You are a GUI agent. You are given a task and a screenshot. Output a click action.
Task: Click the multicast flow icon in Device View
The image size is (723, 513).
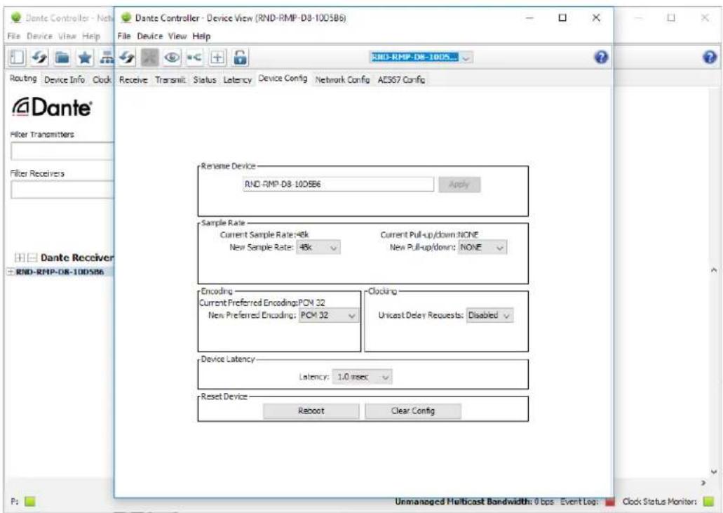tap(194, 58)
